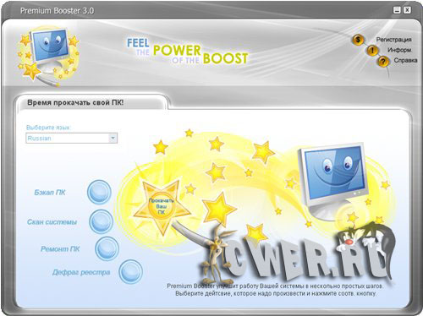Click the smiling monitor logo at top left
This screenshot has width=423, height=316.
[49, 54]
